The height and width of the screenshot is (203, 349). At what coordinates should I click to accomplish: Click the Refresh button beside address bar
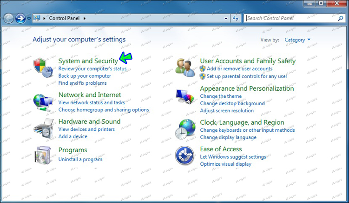click(x=236, y=18)
